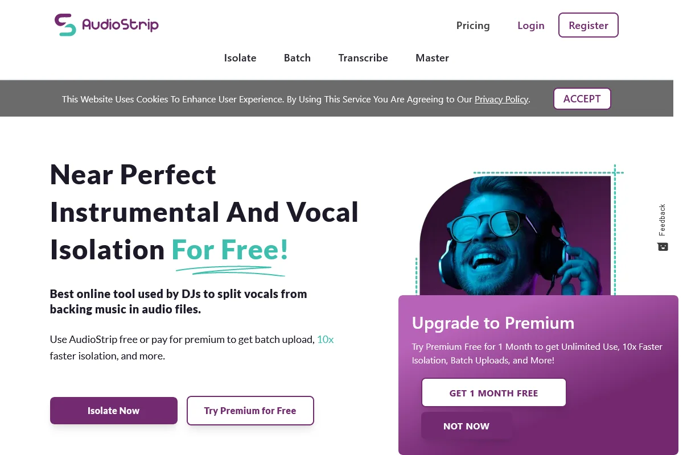This screenshot has height=455, width=683.
Task: Open the Isolate page from the navigation
Action: click(240, 57)
